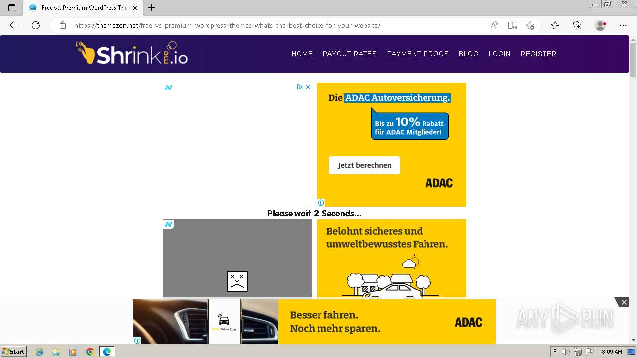Click the info icon under ADAC ad

(x=321, y=203)
